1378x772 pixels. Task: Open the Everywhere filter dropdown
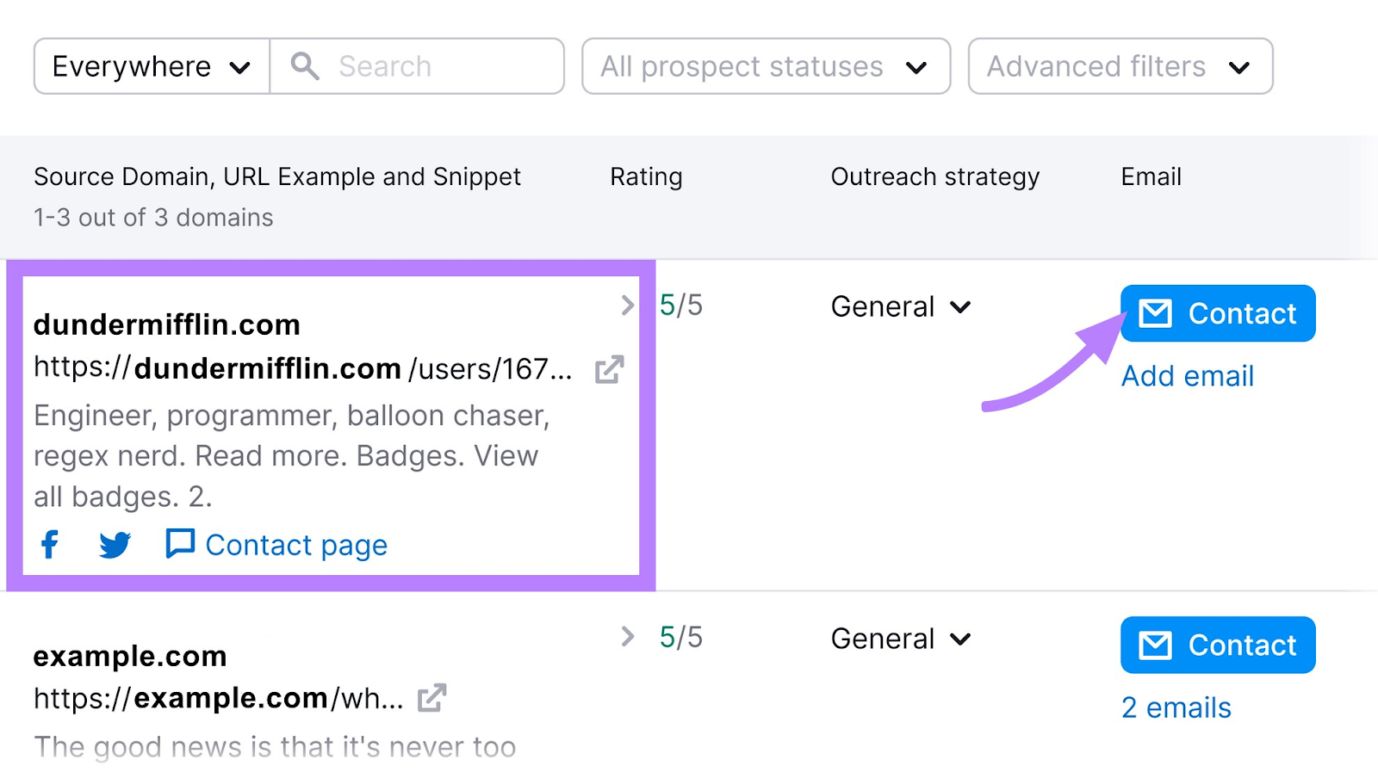click(x=149, y=66)
